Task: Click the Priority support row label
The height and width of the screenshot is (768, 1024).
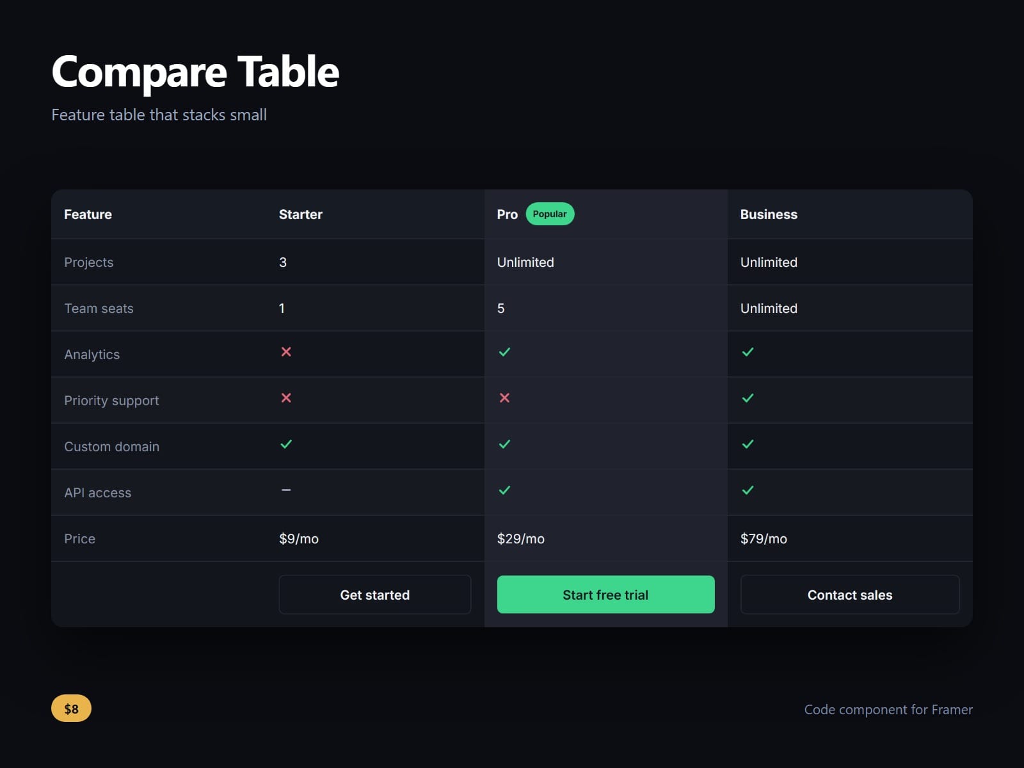Action: (112, 401)
